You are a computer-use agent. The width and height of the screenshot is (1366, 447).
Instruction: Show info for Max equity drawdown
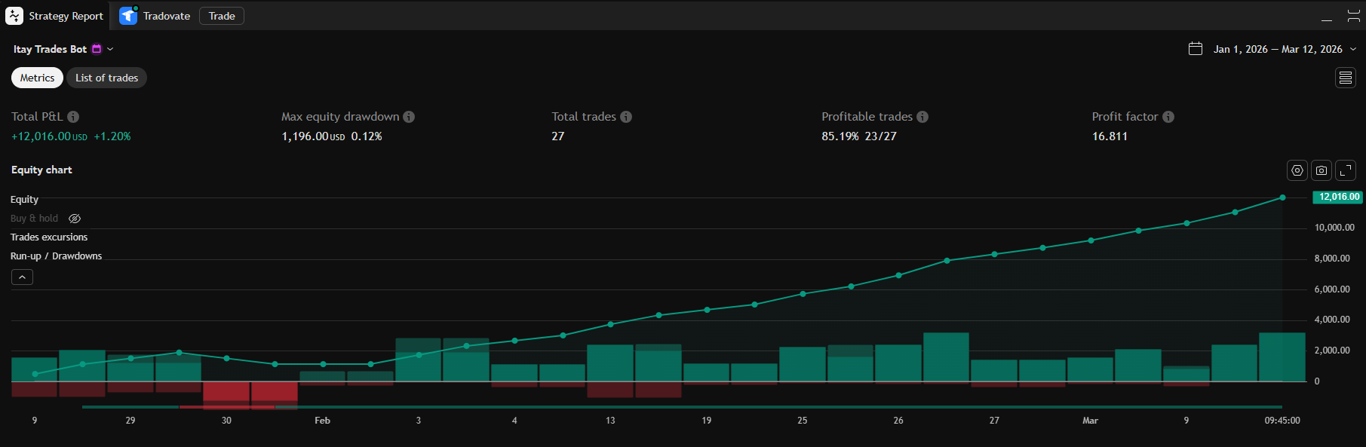409,117
